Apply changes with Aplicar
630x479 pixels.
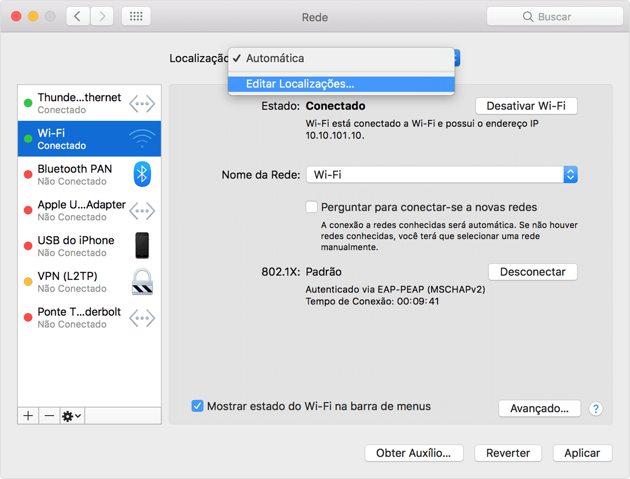tap(582, 453)
